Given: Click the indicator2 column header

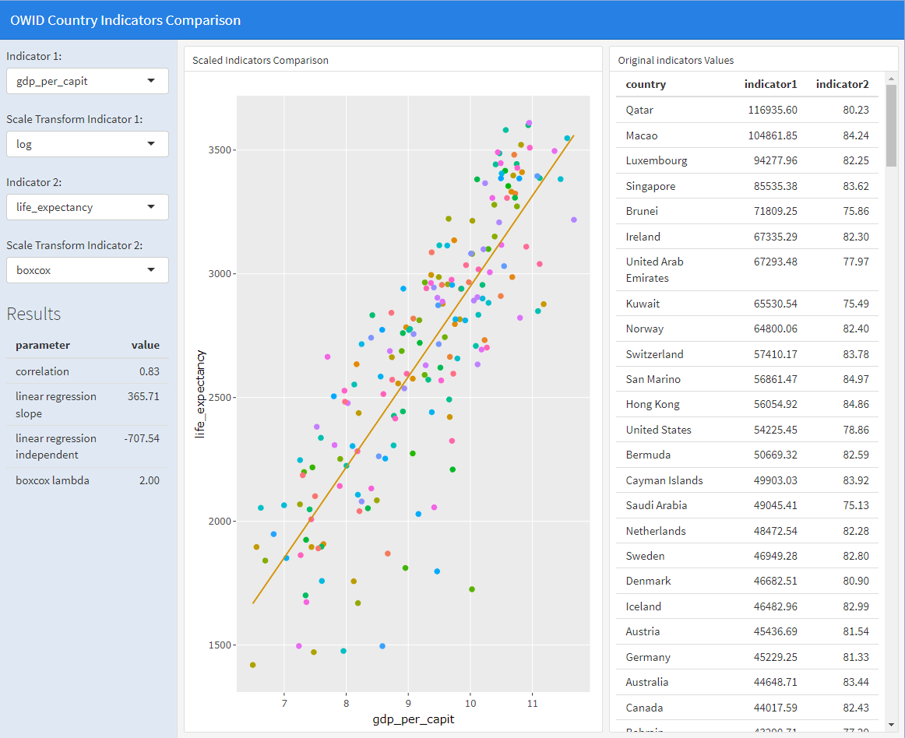Looking at the screenshot, I should [842, 84].
